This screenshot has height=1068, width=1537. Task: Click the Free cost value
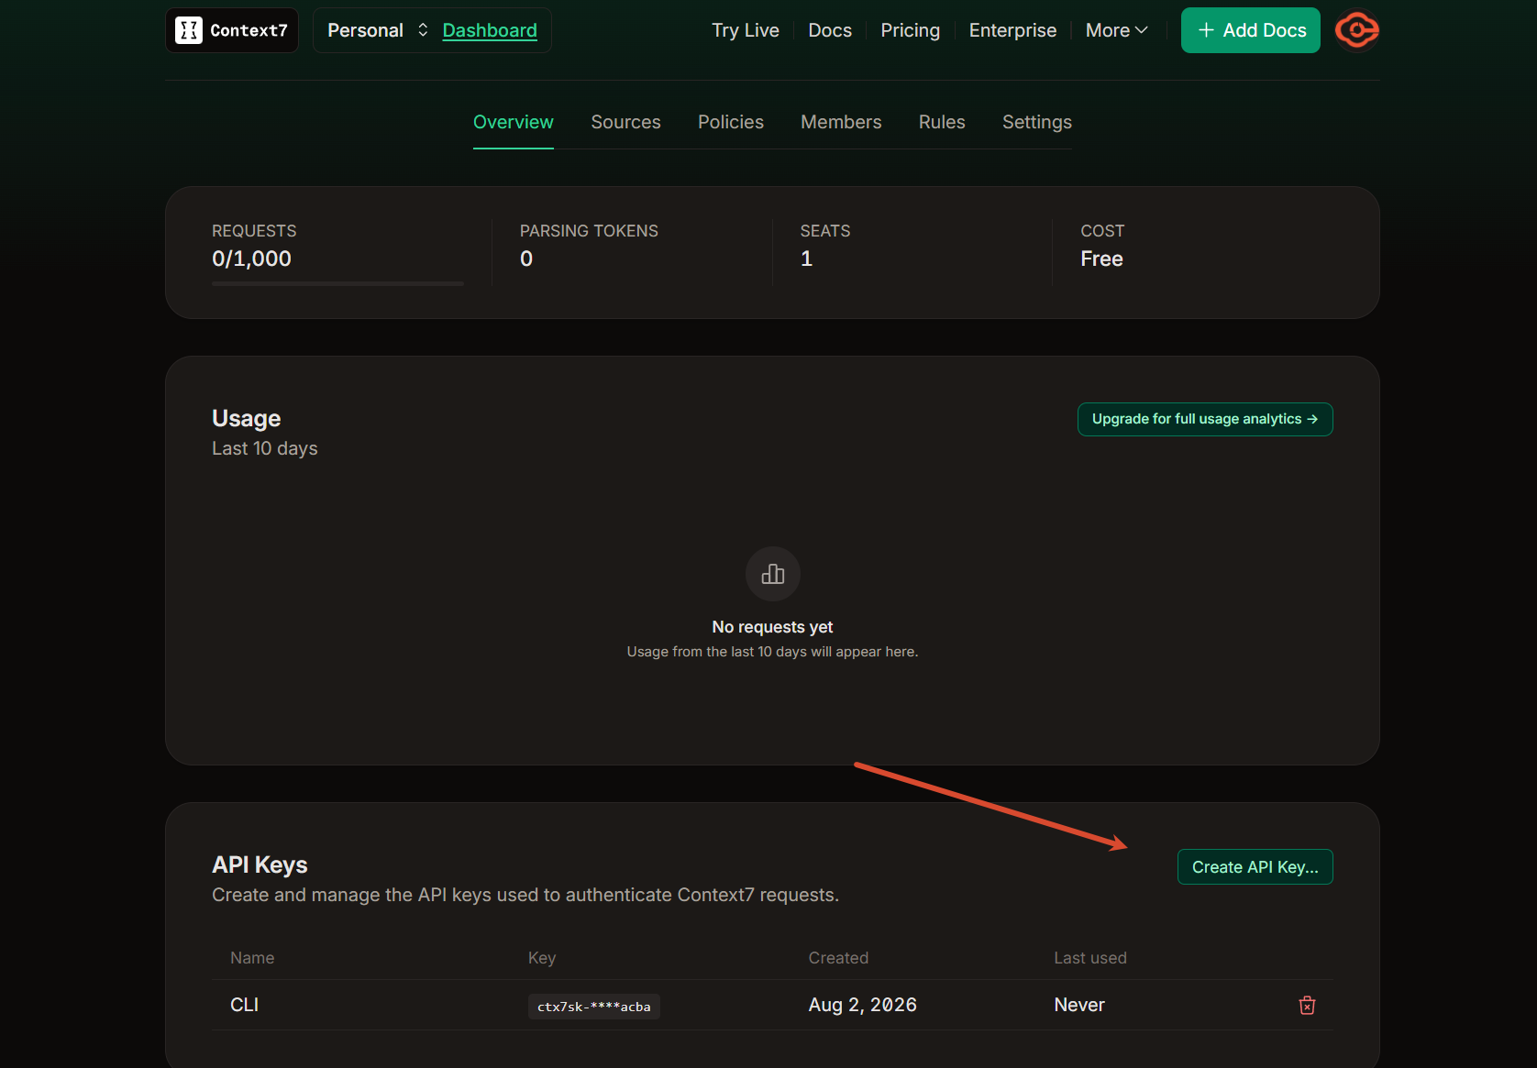1101,259
